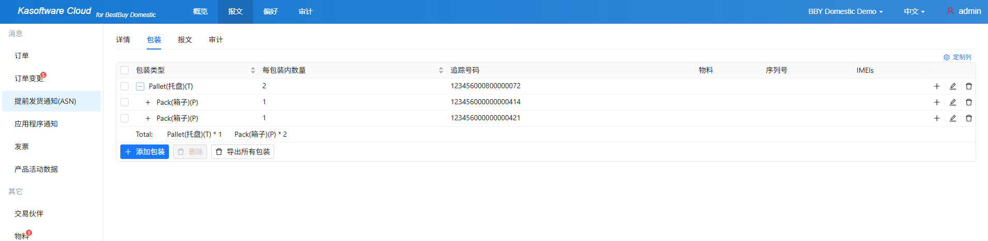Open the BBY Domestic Demo dropdown
The image size is (988, 241).
(x=845, y=11)
